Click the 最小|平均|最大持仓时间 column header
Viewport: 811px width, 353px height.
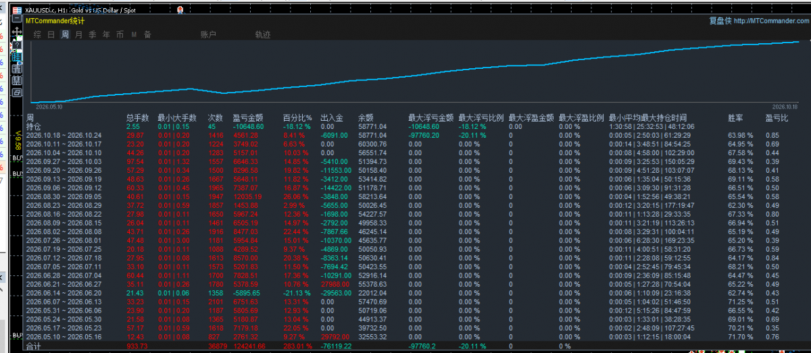647,117
